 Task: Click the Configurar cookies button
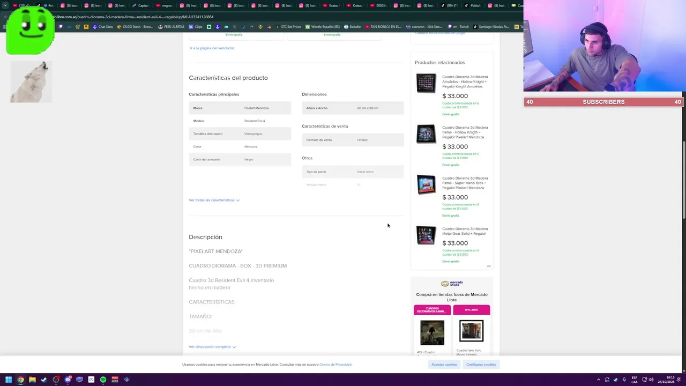click(481, 365)
